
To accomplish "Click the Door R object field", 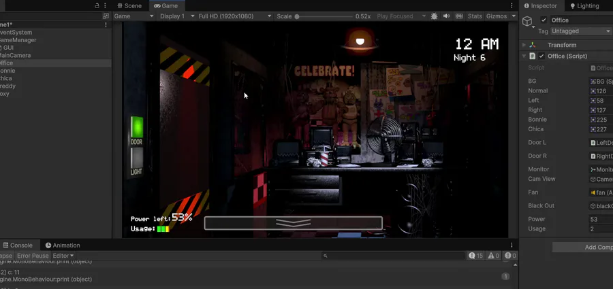I will click(601, 156).
